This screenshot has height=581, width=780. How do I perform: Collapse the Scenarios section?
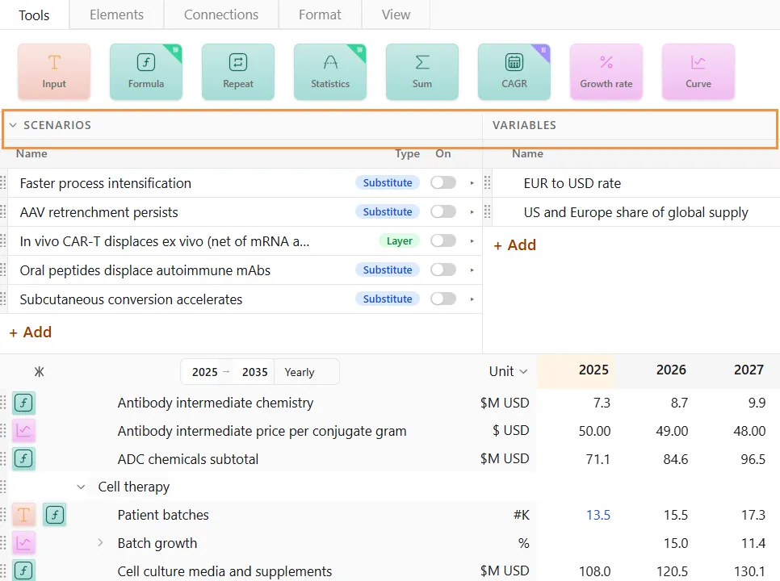(x=14, y=125)
